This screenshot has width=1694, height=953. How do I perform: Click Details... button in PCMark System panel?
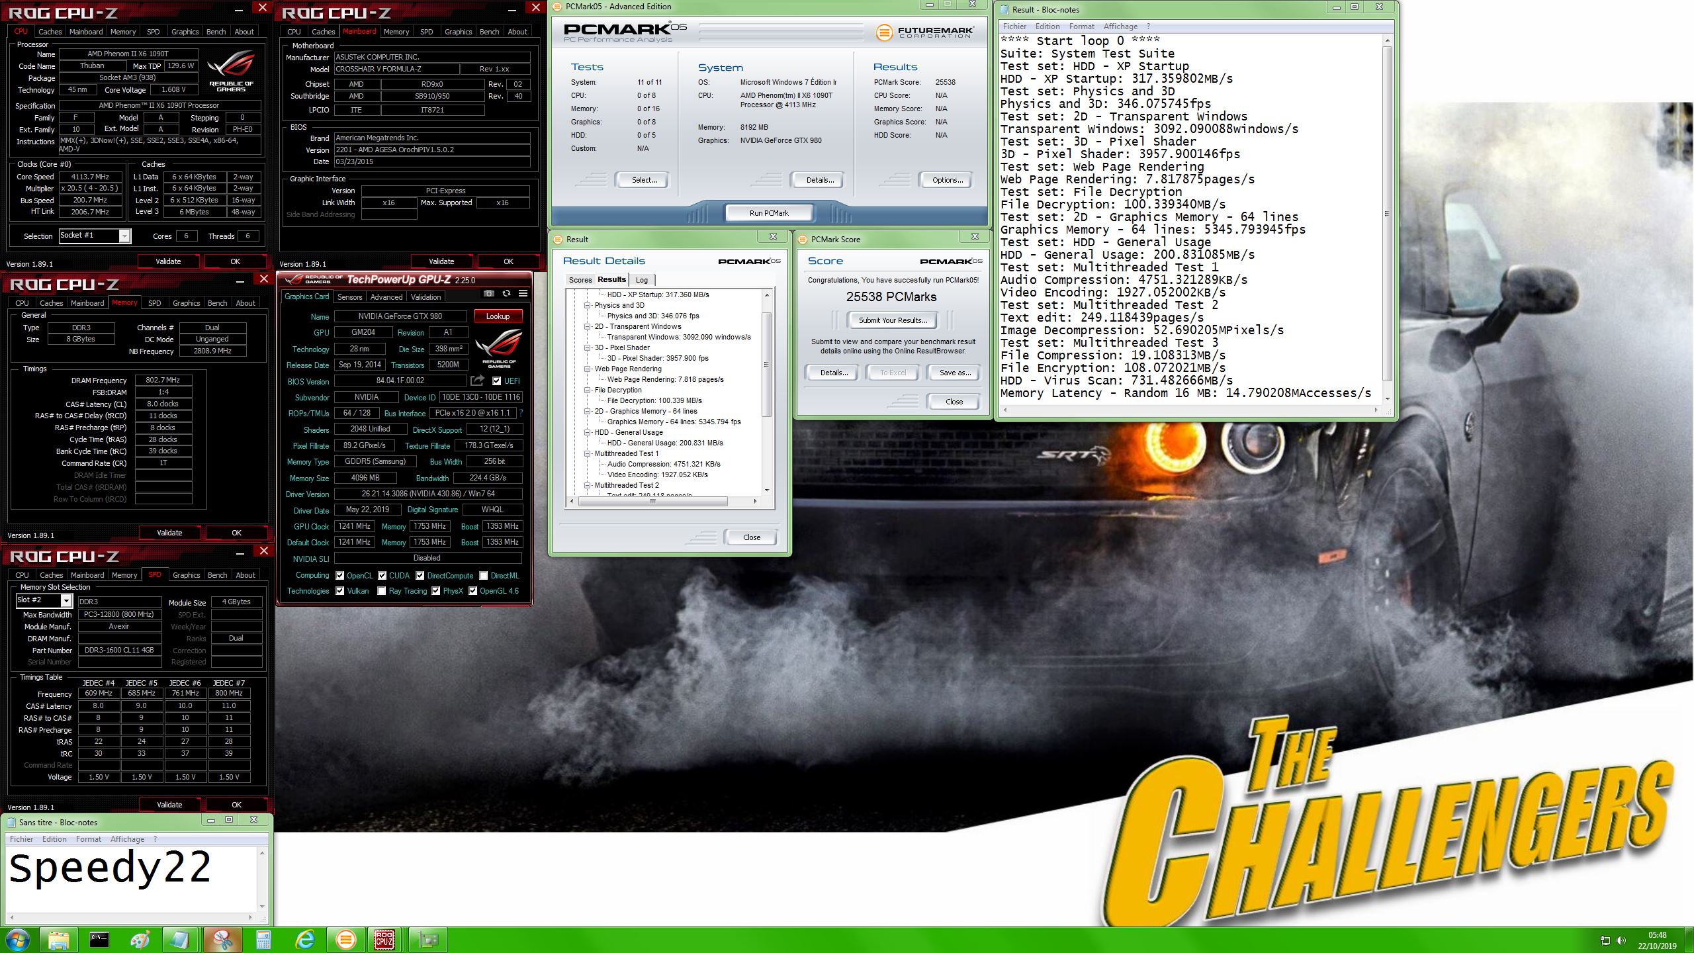tap(820, 180)
